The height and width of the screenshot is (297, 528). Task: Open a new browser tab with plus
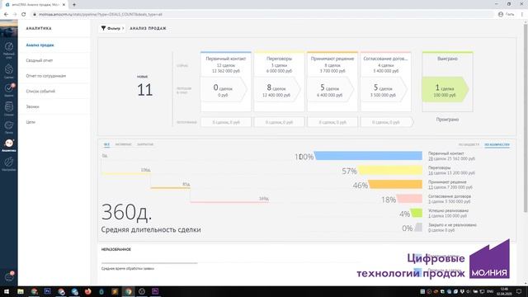tap(74, 5)
